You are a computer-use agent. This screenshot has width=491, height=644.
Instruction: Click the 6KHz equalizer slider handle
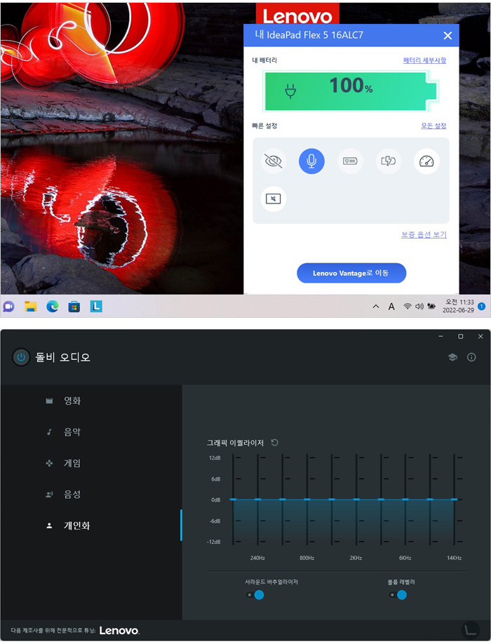405,499
